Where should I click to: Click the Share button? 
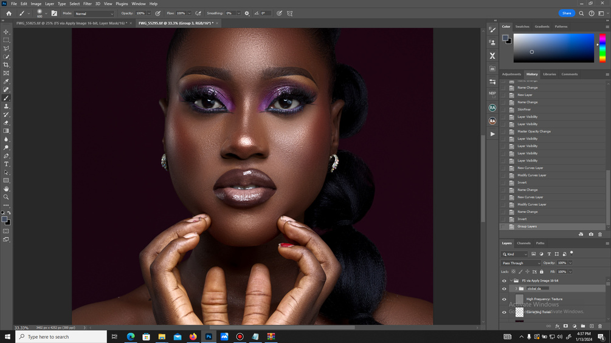pyautogui.click(x=567, y=13)
